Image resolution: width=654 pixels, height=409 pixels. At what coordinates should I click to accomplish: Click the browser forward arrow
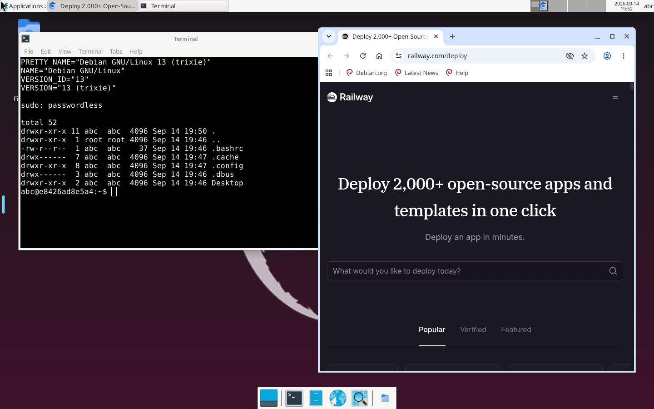[x=347, y=56]
